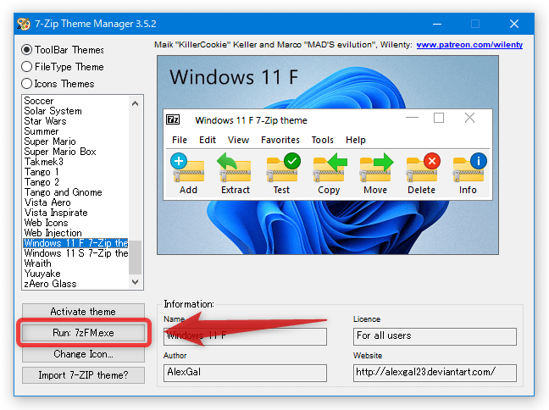This screenshot has width=549, height=410.
Task: Open the Help menu in preview
Action: pyautogui.click(x=356, y=140)
